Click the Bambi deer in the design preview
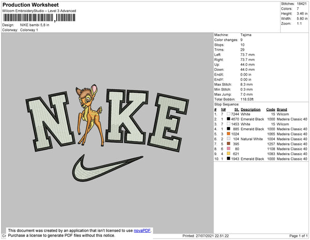Viewport: 310px width, 240px height. click(x=89, y=116)
